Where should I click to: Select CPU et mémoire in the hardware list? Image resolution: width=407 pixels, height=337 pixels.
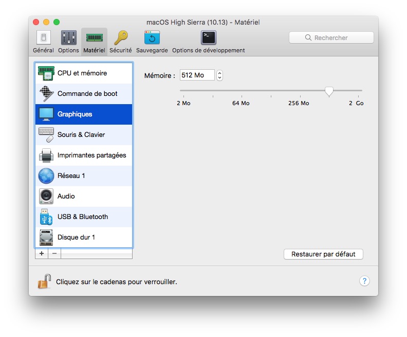pos(84,73)
